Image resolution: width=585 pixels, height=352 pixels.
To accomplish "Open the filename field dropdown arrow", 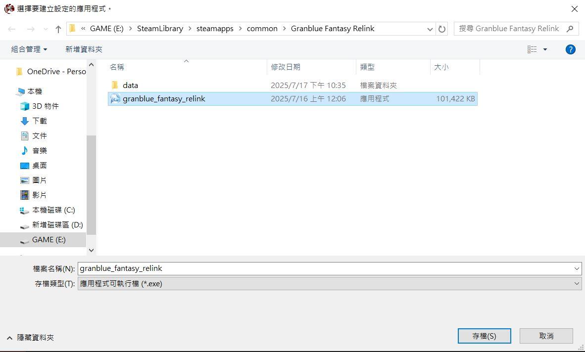I will [577, 268].
